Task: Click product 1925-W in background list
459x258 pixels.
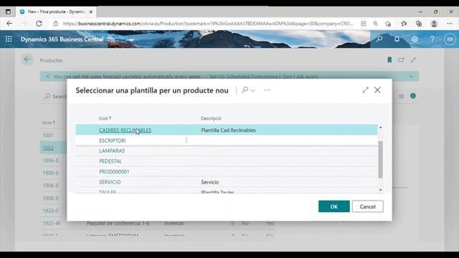Action: (x=51, y=223)
